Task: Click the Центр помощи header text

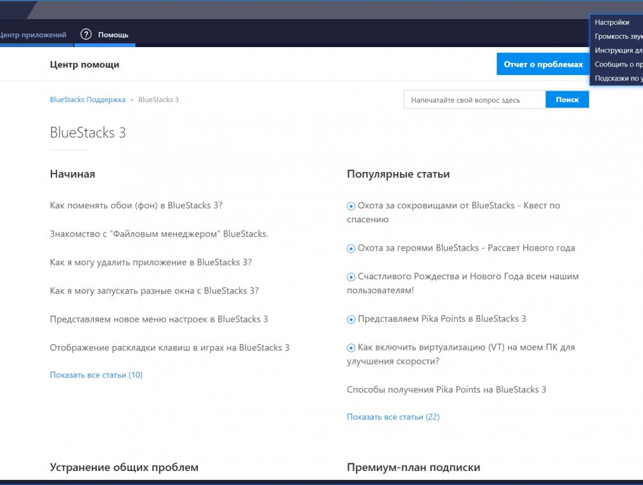Action: [x=85, y=64]
